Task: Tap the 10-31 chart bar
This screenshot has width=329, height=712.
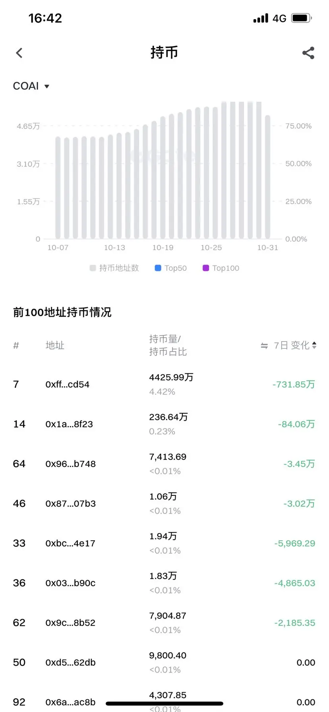Action: click(x=267, y=177)
